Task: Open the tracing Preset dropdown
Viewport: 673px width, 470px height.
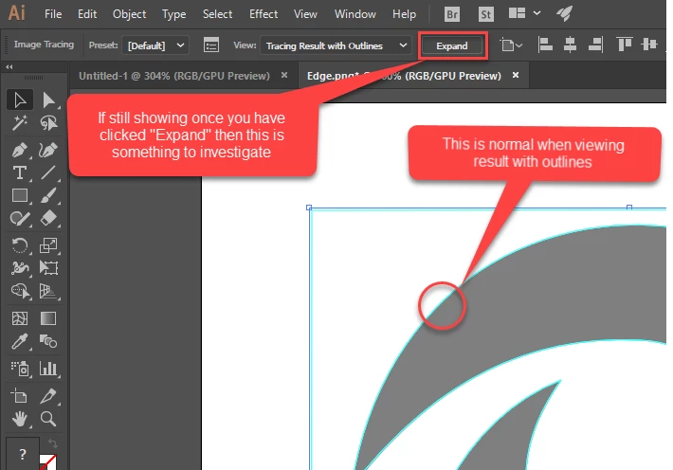Action: [155, 45]
